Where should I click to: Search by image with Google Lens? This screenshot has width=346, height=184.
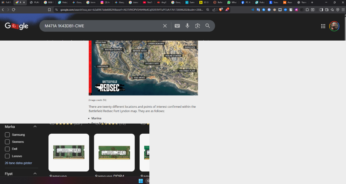(198, 26)
